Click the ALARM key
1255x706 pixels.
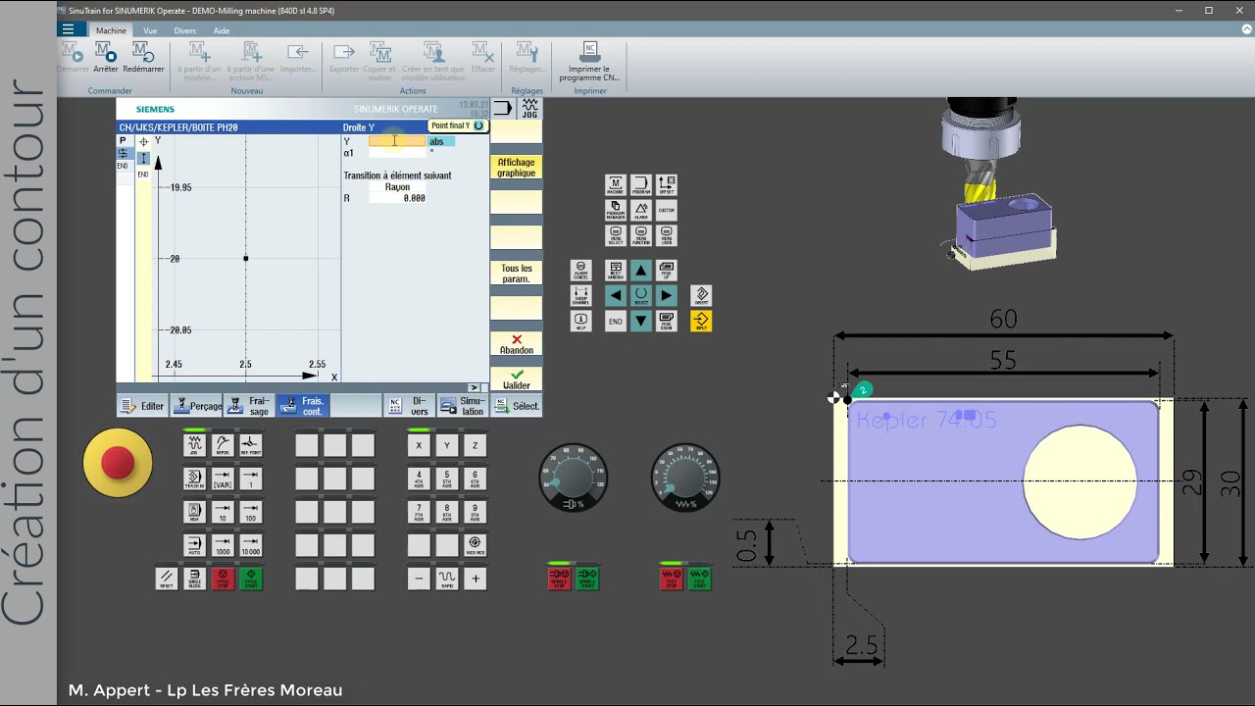641,210
